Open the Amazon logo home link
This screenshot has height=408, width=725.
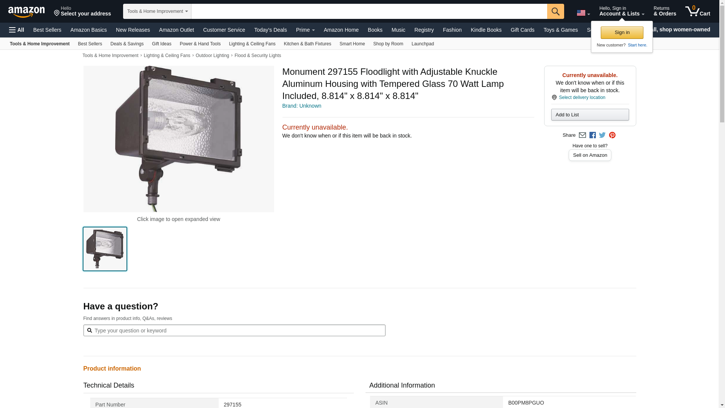(x=26, y=12)
